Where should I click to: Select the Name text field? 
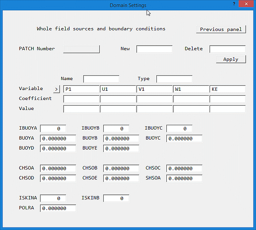(x=101, y=79)
